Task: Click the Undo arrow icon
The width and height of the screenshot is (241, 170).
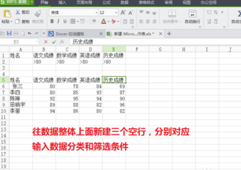Action: [x=30, y=33]
